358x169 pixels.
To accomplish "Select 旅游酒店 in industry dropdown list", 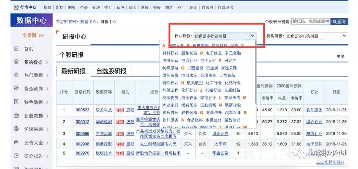I will pos(232,97).
